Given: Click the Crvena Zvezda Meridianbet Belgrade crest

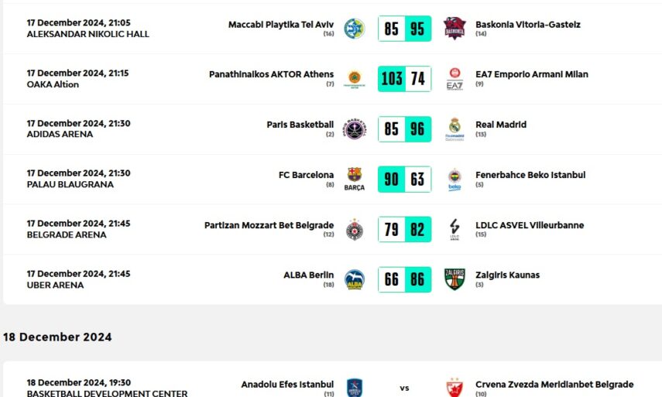Looking at the screenshot, I should [454, 387].
